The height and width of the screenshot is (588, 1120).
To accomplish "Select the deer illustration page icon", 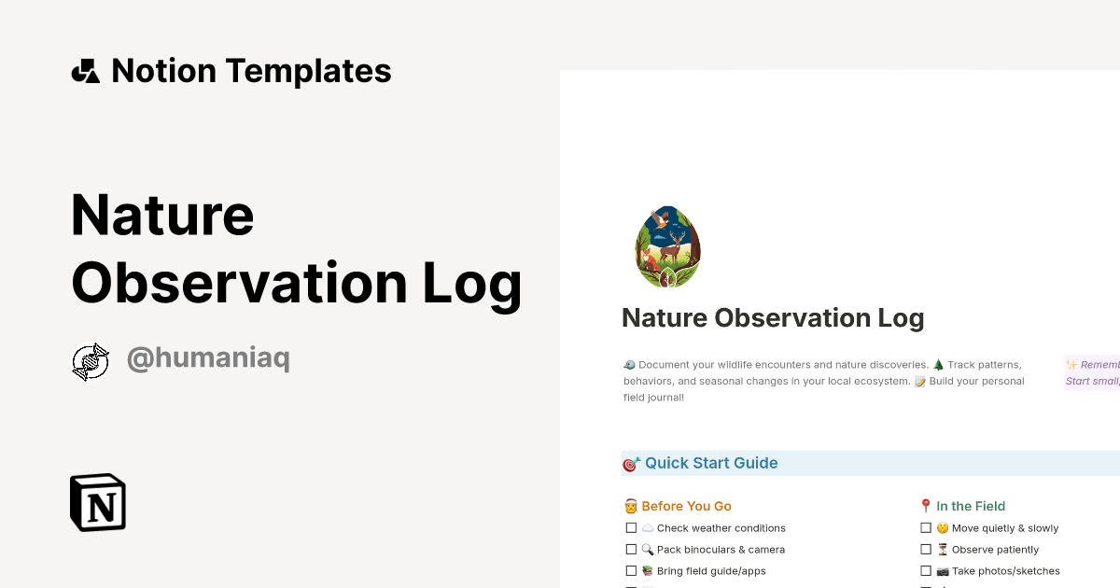I will 666,245.
